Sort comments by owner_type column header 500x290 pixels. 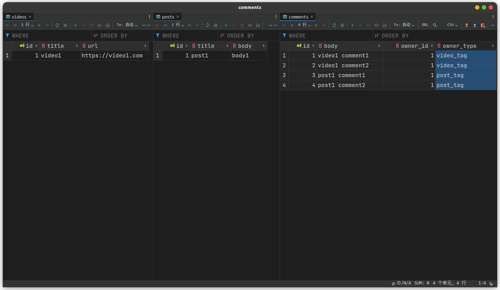[x=466, y=46]
